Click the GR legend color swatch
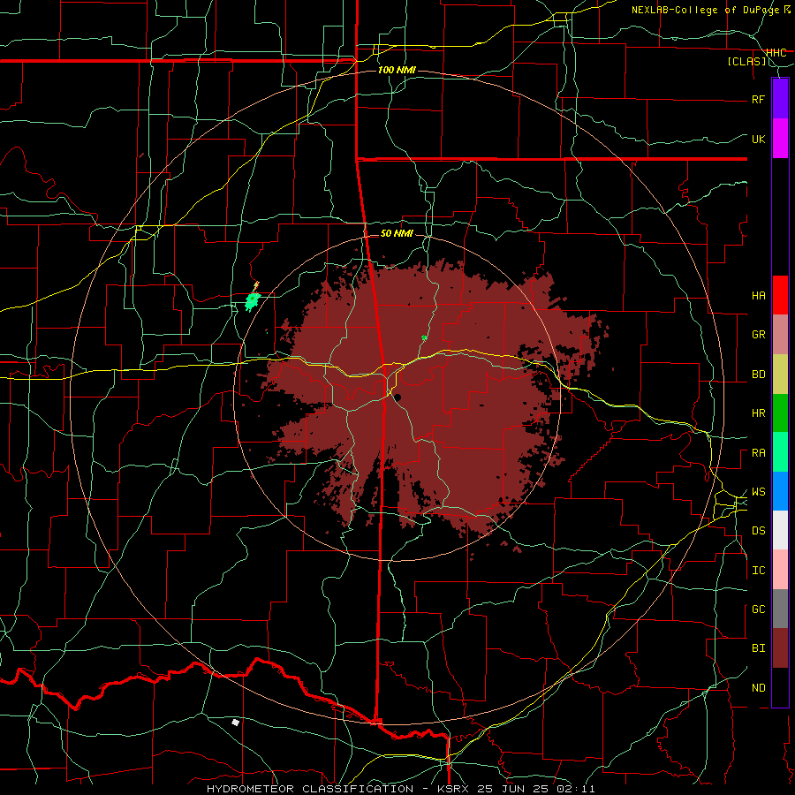 (780, 335)
